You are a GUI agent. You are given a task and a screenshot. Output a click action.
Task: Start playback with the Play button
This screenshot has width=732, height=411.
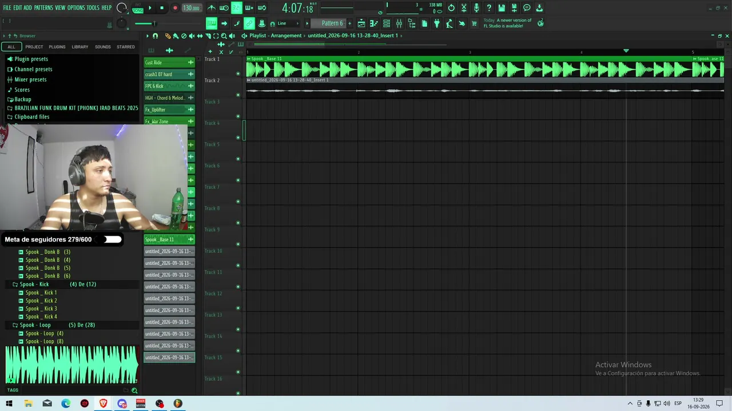coord(150,8)
